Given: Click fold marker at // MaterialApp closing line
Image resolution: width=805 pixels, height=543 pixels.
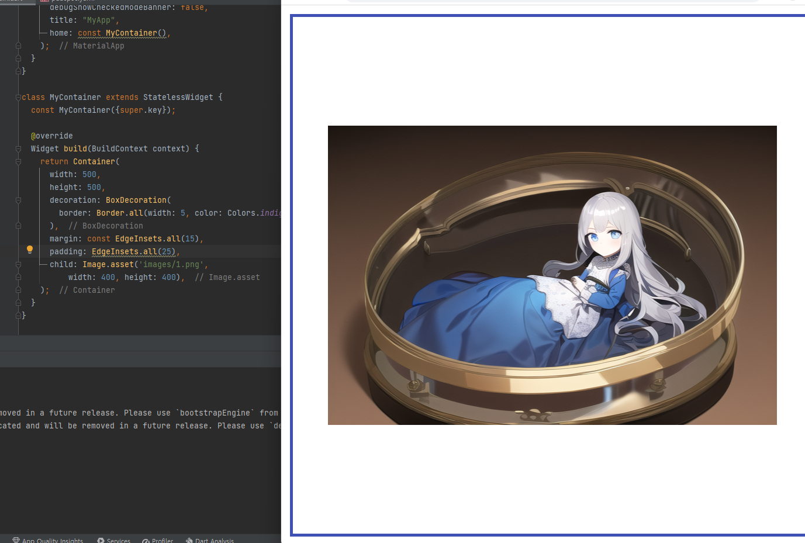Looking at the screenshot, I should (18, 46).
